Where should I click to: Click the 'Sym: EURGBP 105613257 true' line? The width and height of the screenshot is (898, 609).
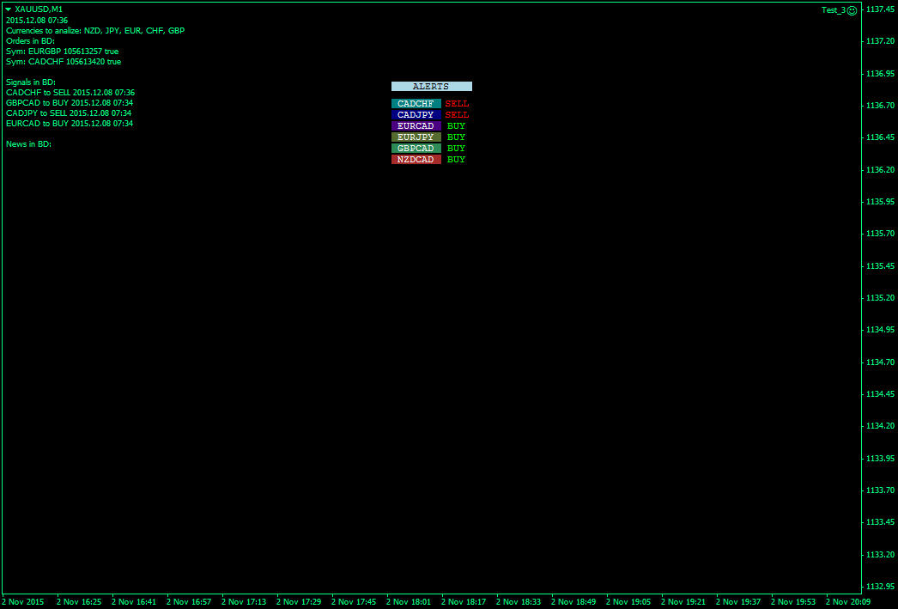62,51
